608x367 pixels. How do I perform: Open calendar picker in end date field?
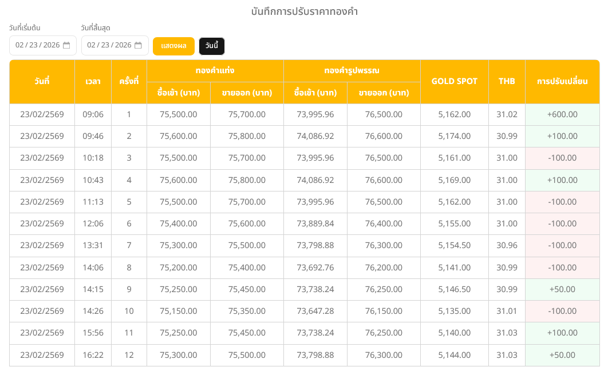pyautogui.click(x=138, y=46)
